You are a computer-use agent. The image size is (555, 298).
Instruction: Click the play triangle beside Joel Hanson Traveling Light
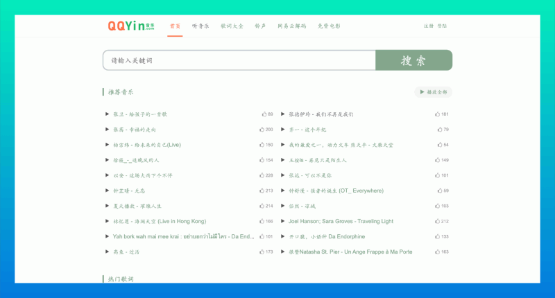point(283,221)
